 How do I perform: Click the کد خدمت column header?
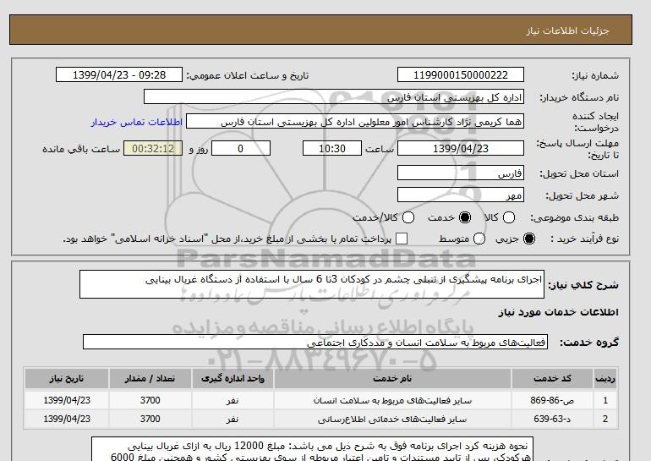(552, 378)
